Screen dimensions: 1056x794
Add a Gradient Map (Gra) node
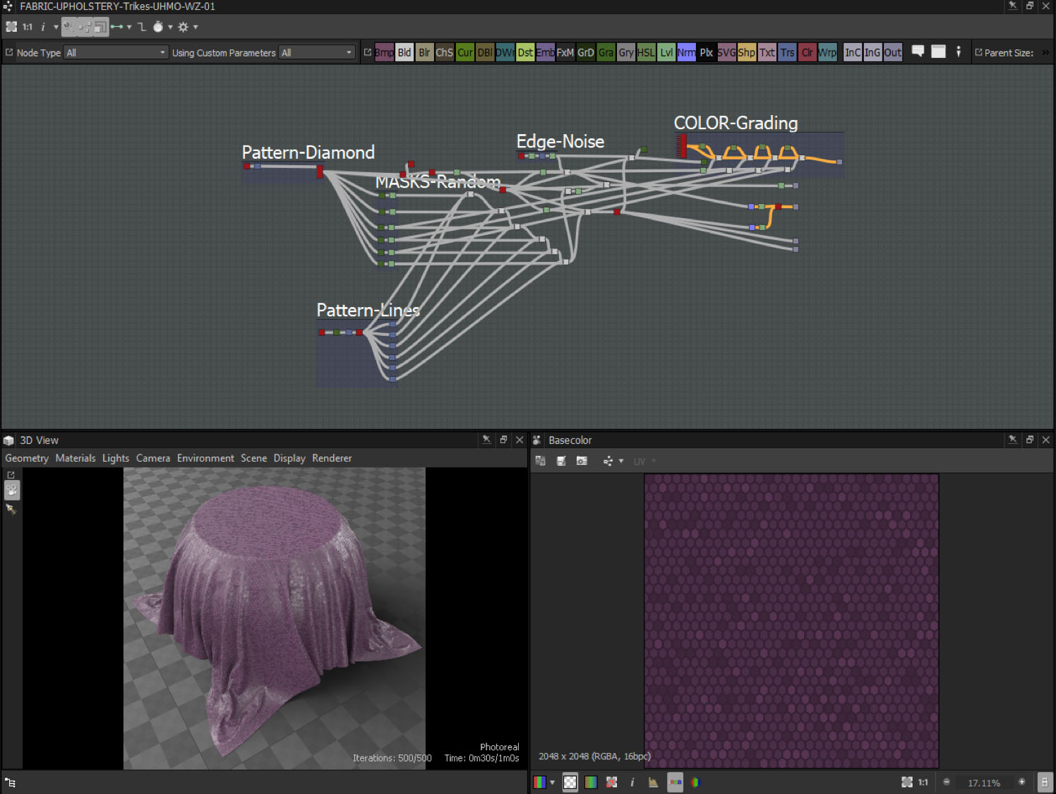pos(606,52)
